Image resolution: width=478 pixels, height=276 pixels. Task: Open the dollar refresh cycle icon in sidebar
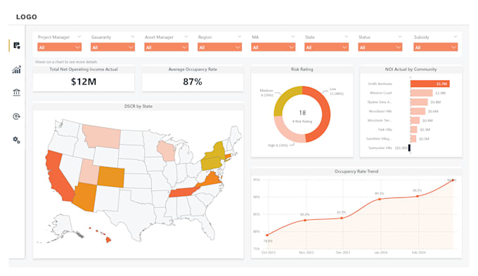[x=16, y=116]
